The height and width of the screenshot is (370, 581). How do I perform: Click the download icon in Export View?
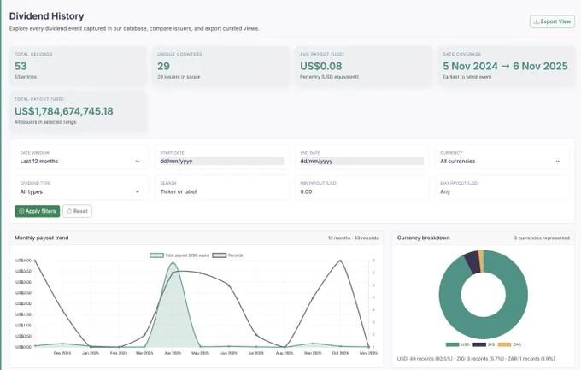point(536,21)
